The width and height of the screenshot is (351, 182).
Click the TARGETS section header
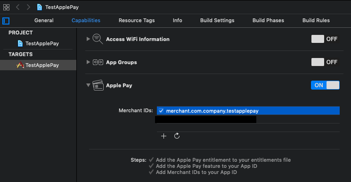click(x=21, y=55)
